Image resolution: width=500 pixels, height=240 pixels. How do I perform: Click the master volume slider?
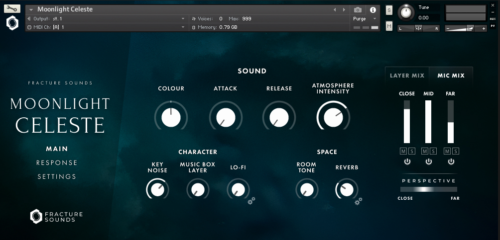[x=466, y=29]
